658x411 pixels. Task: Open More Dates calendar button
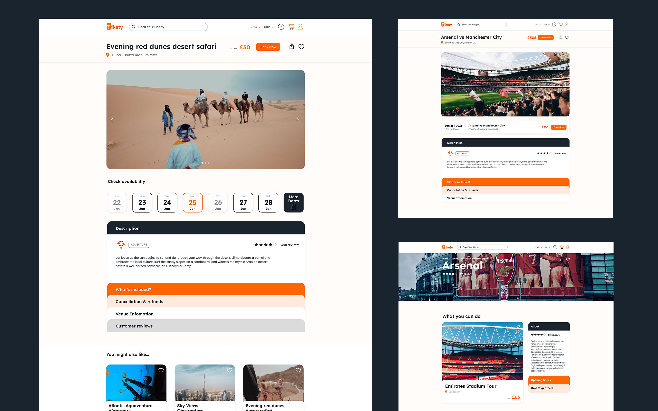(x=294, y=202)
